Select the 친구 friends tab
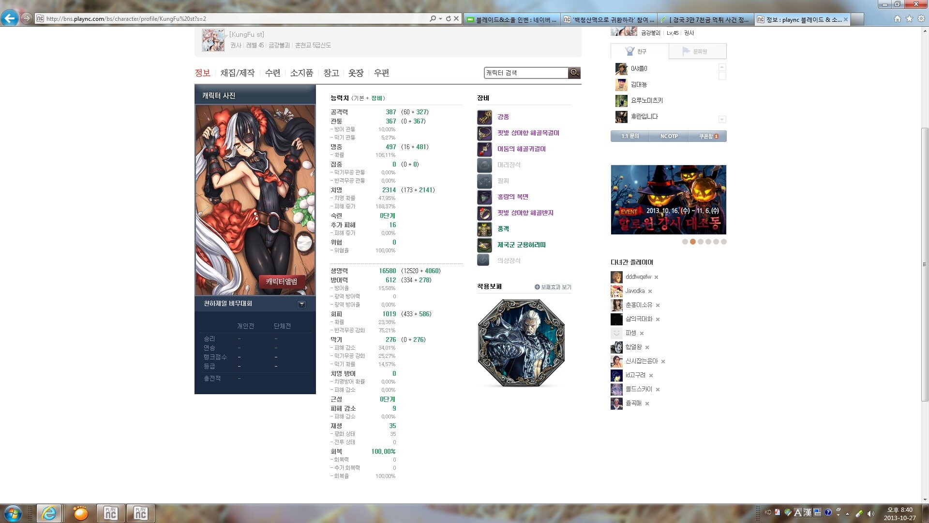The width and height of the screenshot is (929, 523). tap(640, 51)
